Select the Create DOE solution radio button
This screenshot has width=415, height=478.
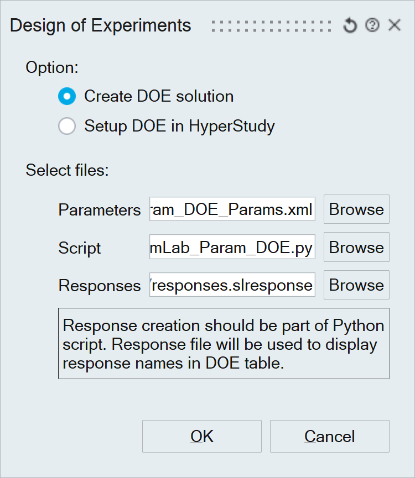67,96
